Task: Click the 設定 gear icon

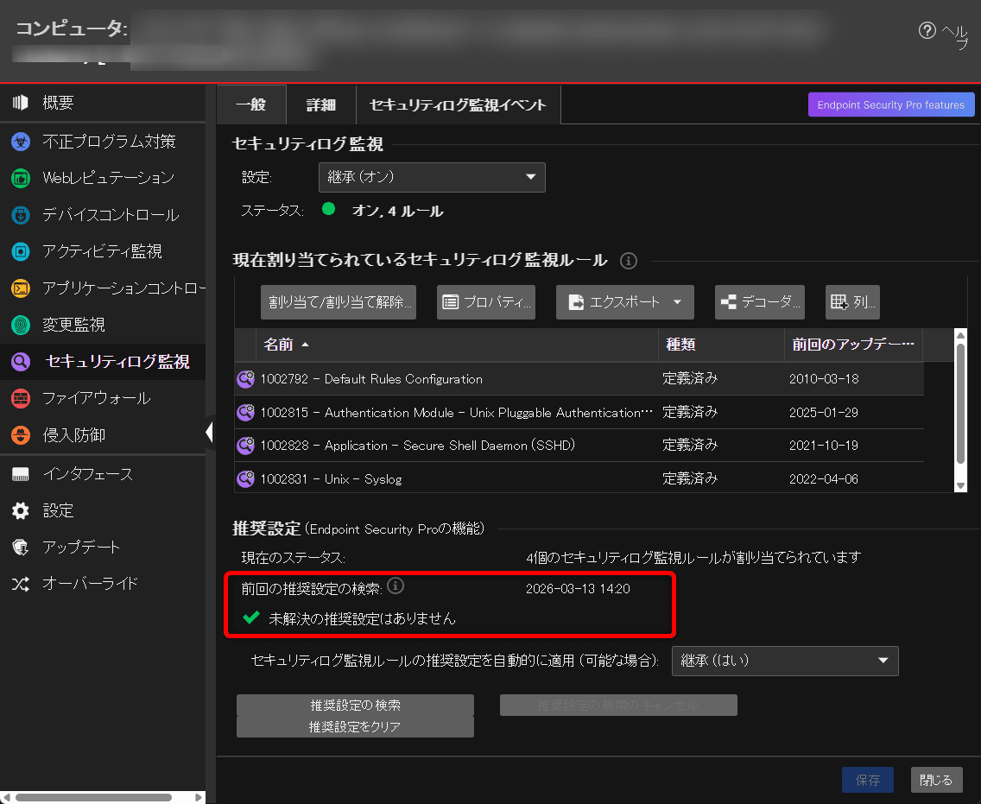Action: (x=21, y=510)
